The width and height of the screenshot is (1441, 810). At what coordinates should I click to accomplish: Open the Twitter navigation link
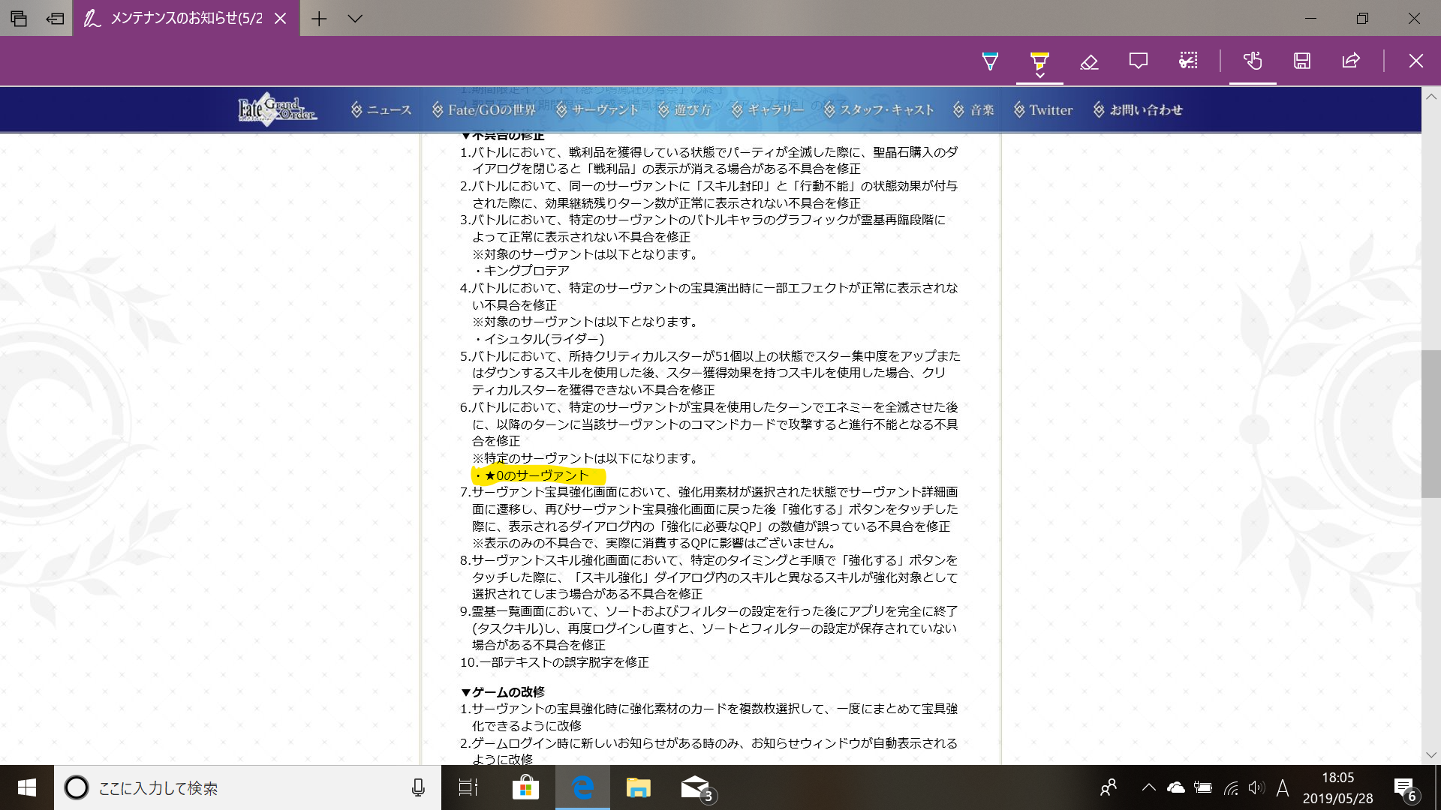[x=1043, y=110]
